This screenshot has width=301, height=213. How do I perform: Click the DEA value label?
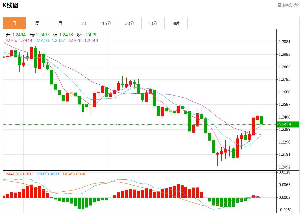pos(74,174)
